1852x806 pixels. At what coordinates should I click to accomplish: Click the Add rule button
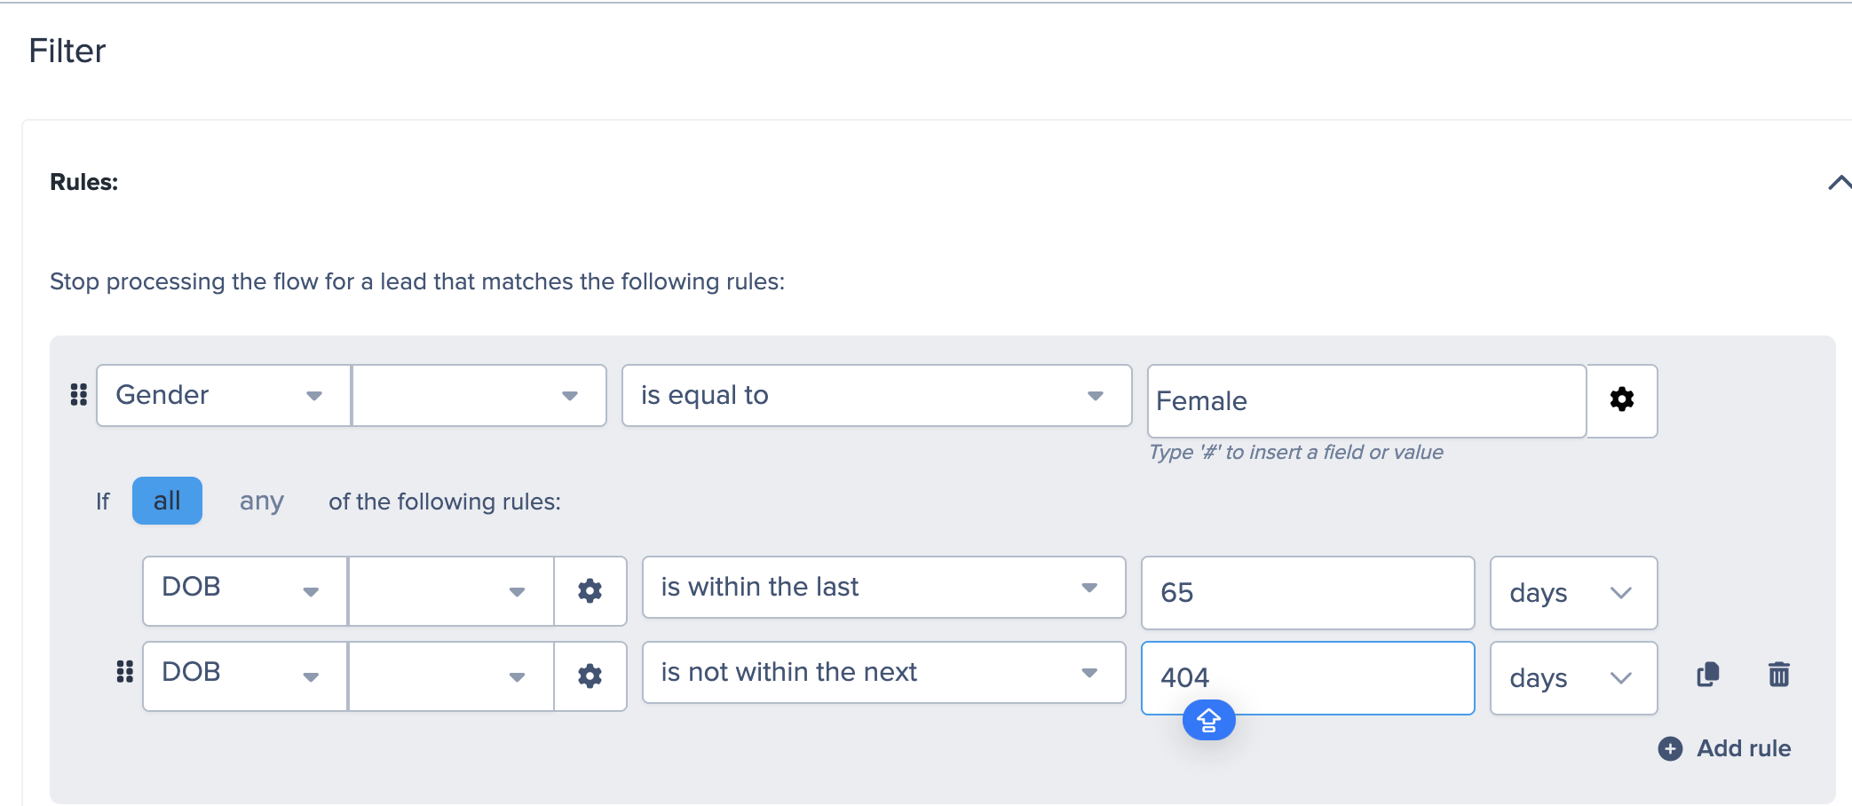click(1724, 748)
